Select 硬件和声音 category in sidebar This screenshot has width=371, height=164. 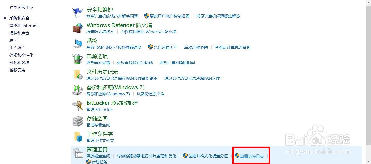(x=19, y=33)
